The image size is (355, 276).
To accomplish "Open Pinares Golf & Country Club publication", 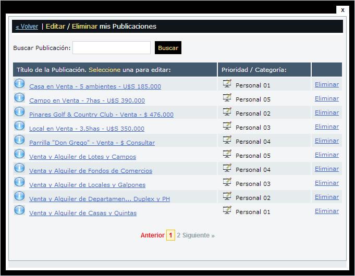I will pos(101,115).
